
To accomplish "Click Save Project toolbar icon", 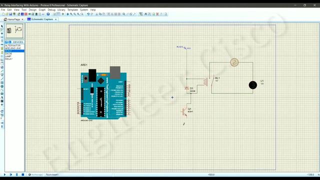I will pos(10,14).
